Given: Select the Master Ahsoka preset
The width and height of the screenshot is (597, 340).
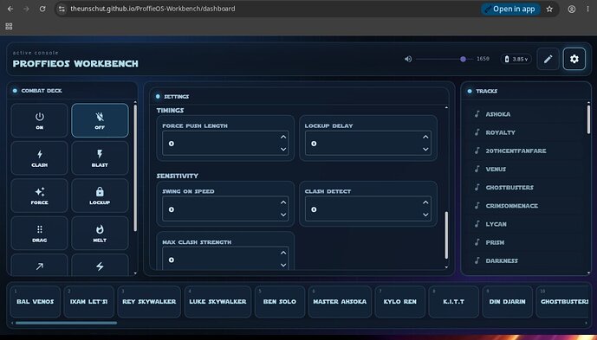Looking at the screenshot, I should coord(340,302).
